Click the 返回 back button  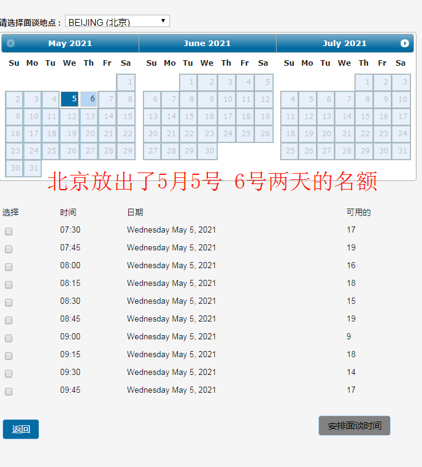click(21, 430)
